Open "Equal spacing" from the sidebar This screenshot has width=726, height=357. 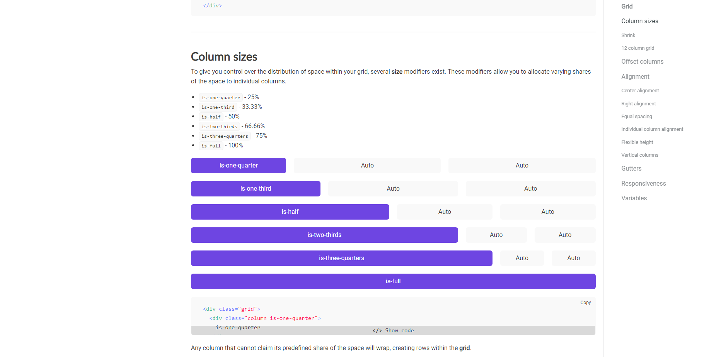[636, 116]
